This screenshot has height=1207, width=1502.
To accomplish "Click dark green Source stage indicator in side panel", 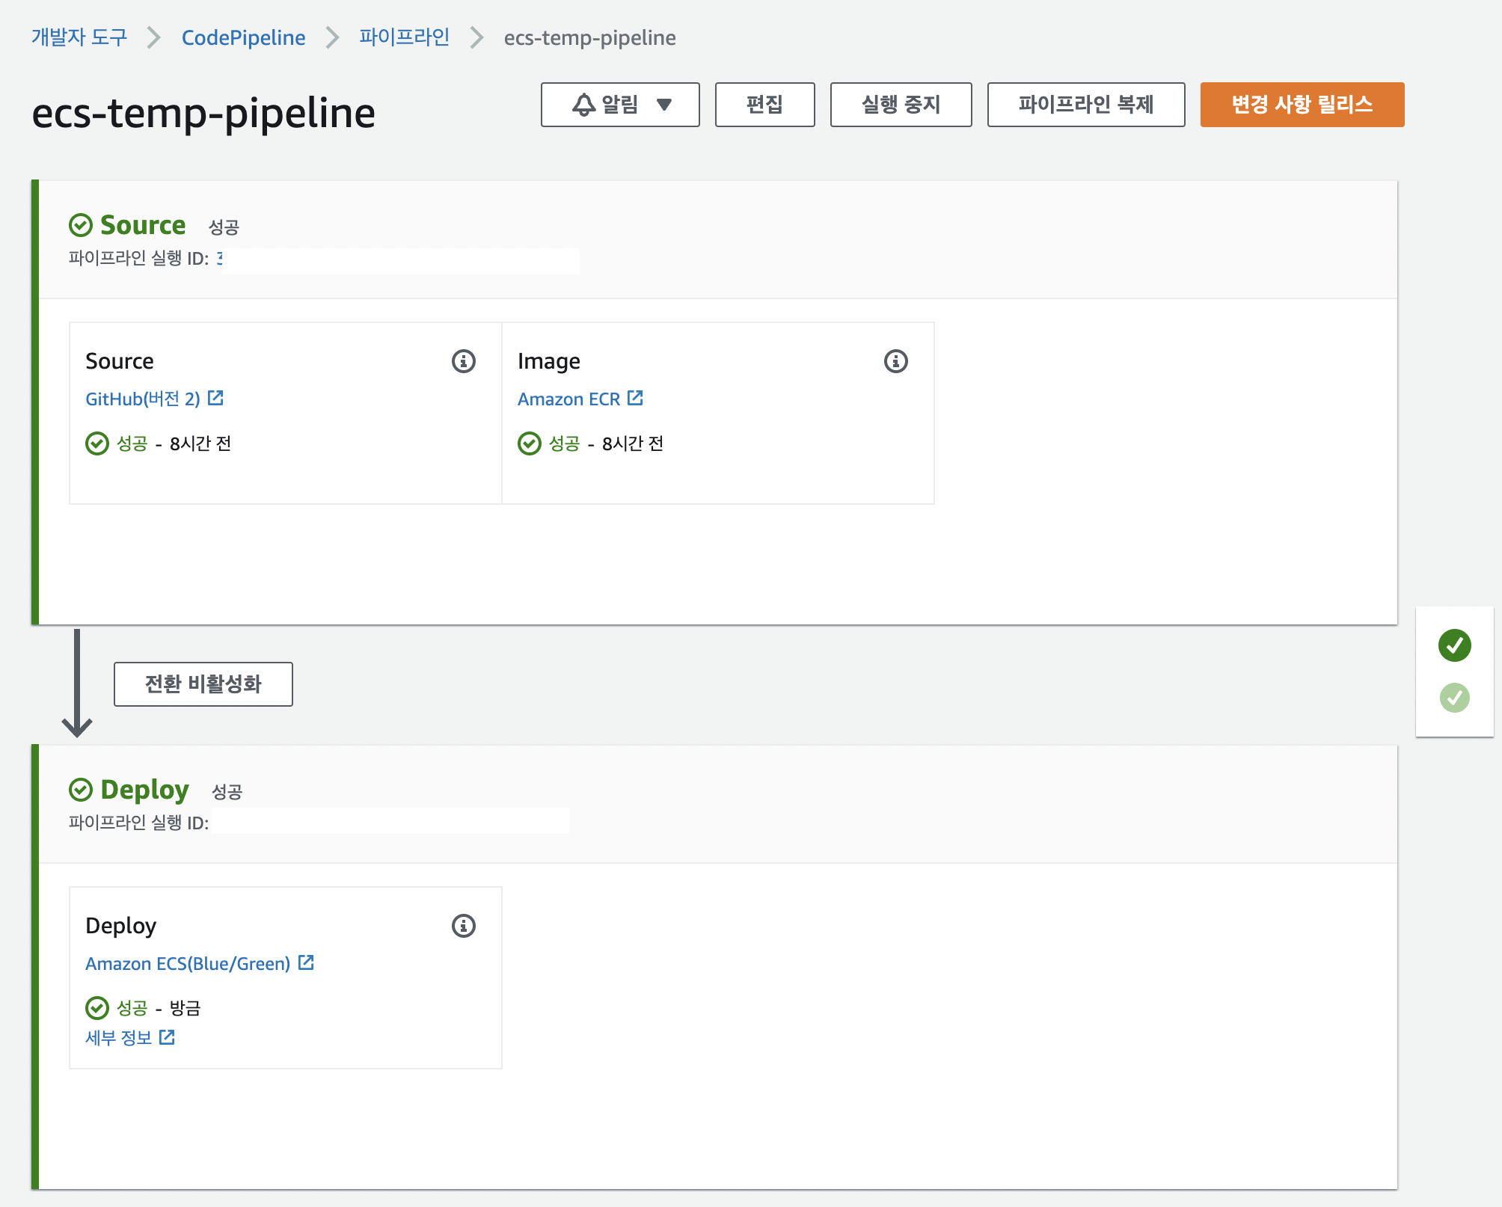I will pos(1454,645).
